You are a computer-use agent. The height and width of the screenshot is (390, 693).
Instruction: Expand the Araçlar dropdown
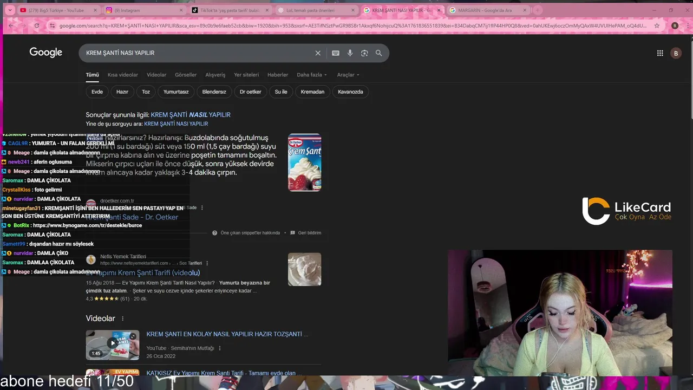(348, 75)
